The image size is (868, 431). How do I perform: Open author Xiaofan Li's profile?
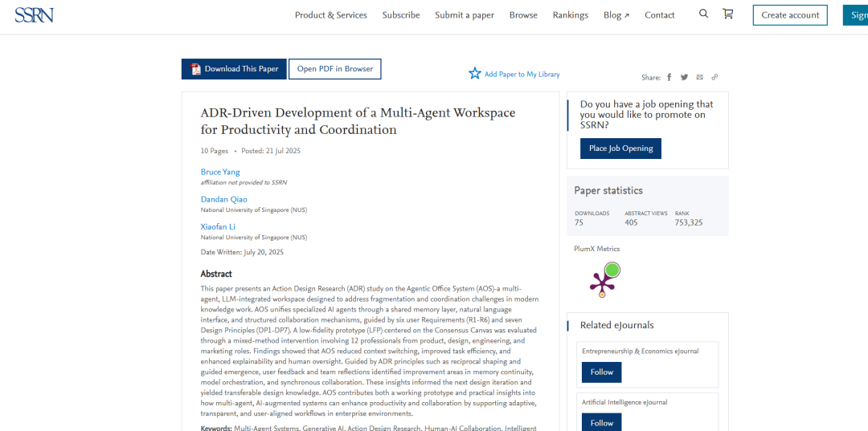[x=219, y=226]
